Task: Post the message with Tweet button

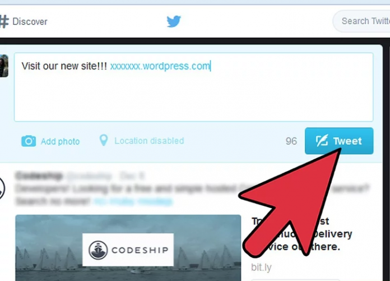Action: (x=339, y=141)
